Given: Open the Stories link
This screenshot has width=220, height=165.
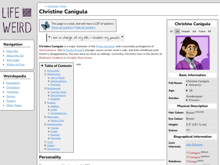Looking at the screenshot, I should [11, 97].
